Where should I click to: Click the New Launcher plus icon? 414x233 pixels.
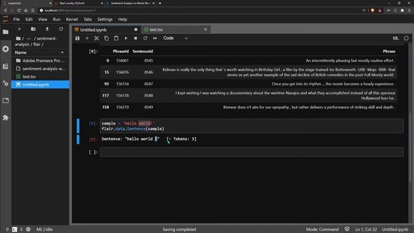point(19,29)
